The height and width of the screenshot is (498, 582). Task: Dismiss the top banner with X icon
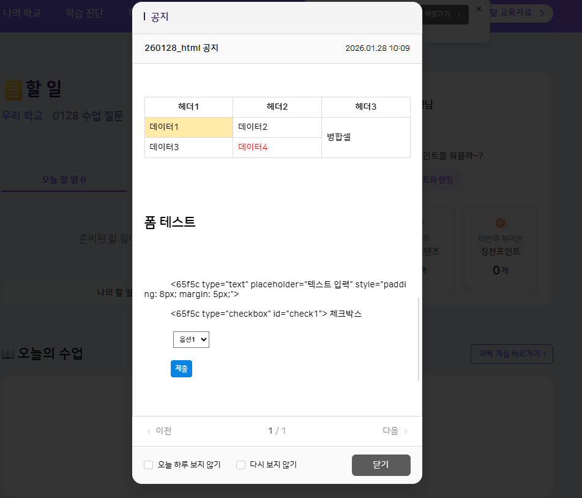[x=479, y=9]
